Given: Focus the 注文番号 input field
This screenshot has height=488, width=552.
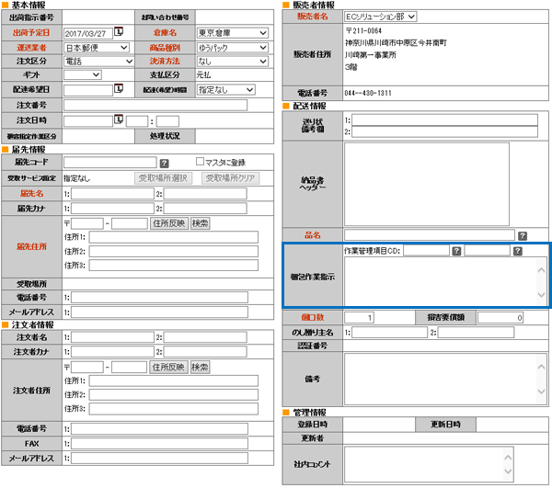Looking at the screenshot, I should [x=155, y=105].
